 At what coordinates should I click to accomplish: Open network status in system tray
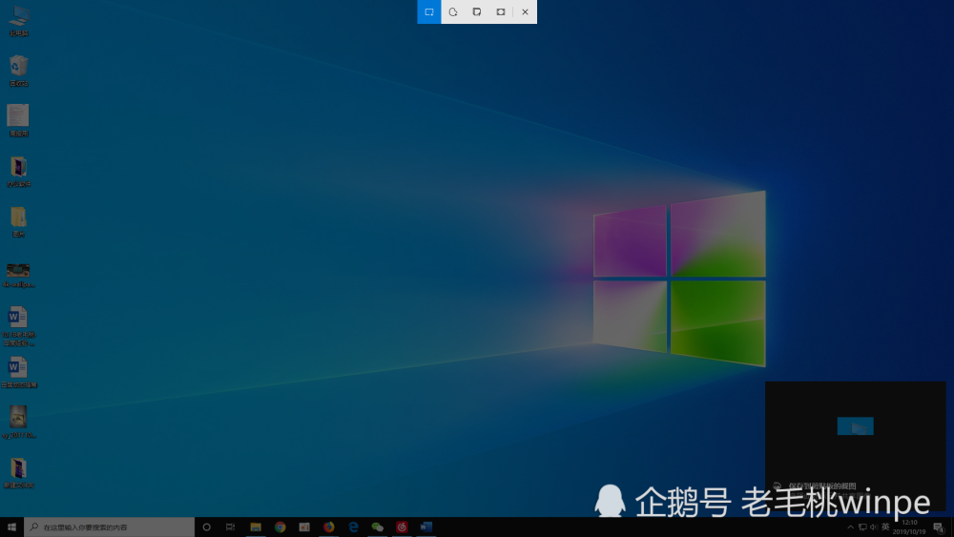tap(862, 527)
